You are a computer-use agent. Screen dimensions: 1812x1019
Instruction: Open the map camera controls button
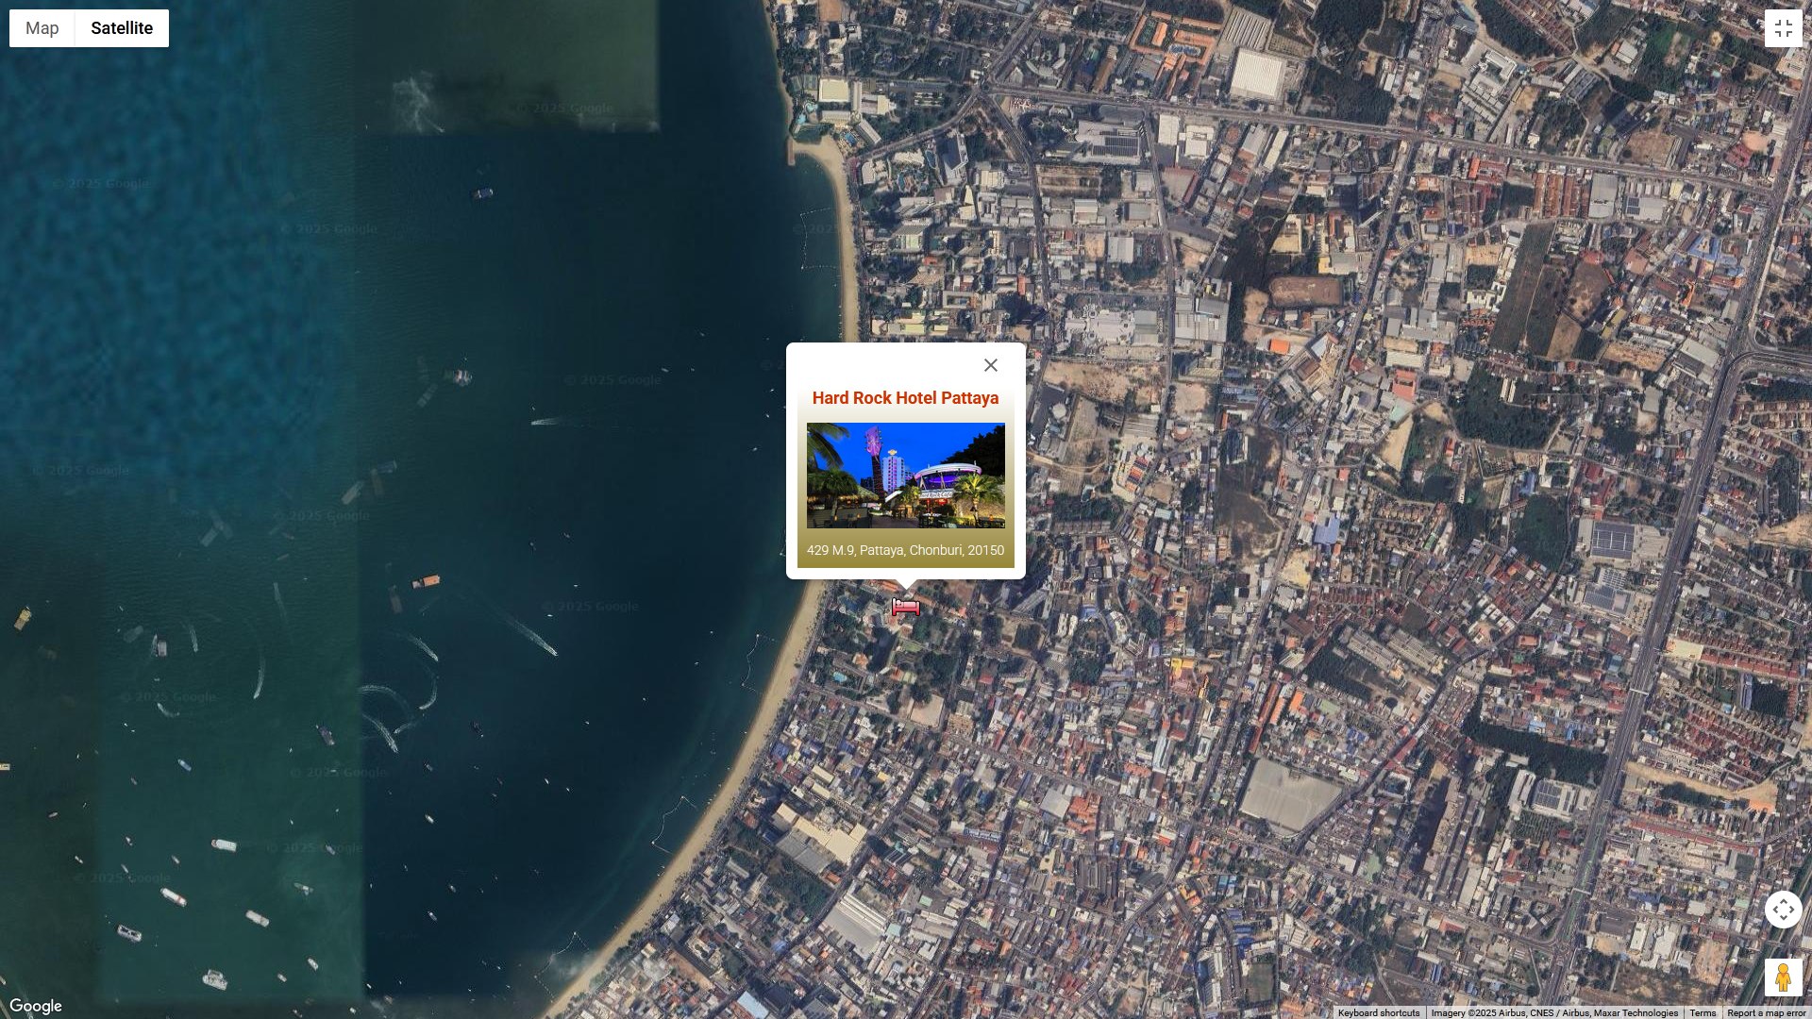(1783, 910)
